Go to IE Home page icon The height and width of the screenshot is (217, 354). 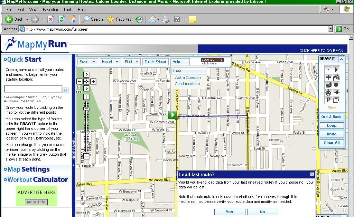[73, 19]
